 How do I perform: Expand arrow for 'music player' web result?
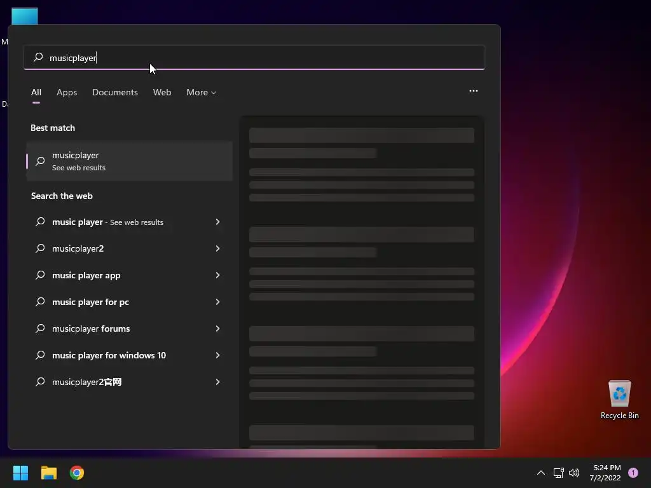[x=217, y=222]
